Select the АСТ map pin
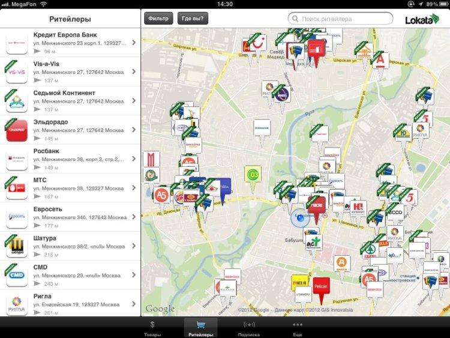The image size is (450, 338). [313, 243]
